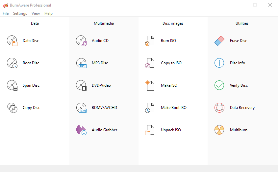Click the Verify Disc label
The height and width of the screenshot is (172, 278).
pos(239,85)
